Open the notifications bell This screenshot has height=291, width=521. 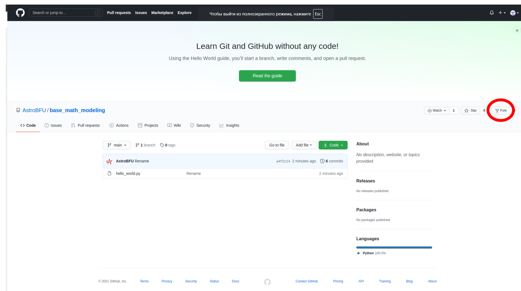point(492,13)
